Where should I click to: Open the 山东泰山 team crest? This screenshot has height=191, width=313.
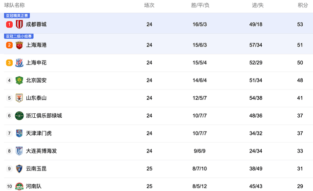[19, 98]
